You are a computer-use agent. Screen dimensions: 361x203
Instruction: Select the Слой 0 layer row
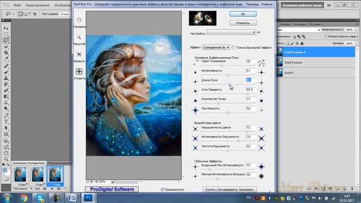pos(316,73)
